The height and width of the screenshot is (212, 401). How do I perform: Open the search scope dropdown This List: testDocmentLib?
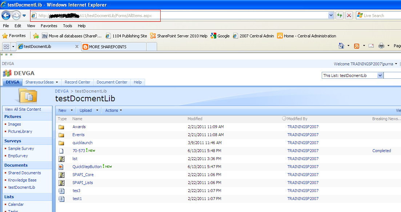point(352,76)
